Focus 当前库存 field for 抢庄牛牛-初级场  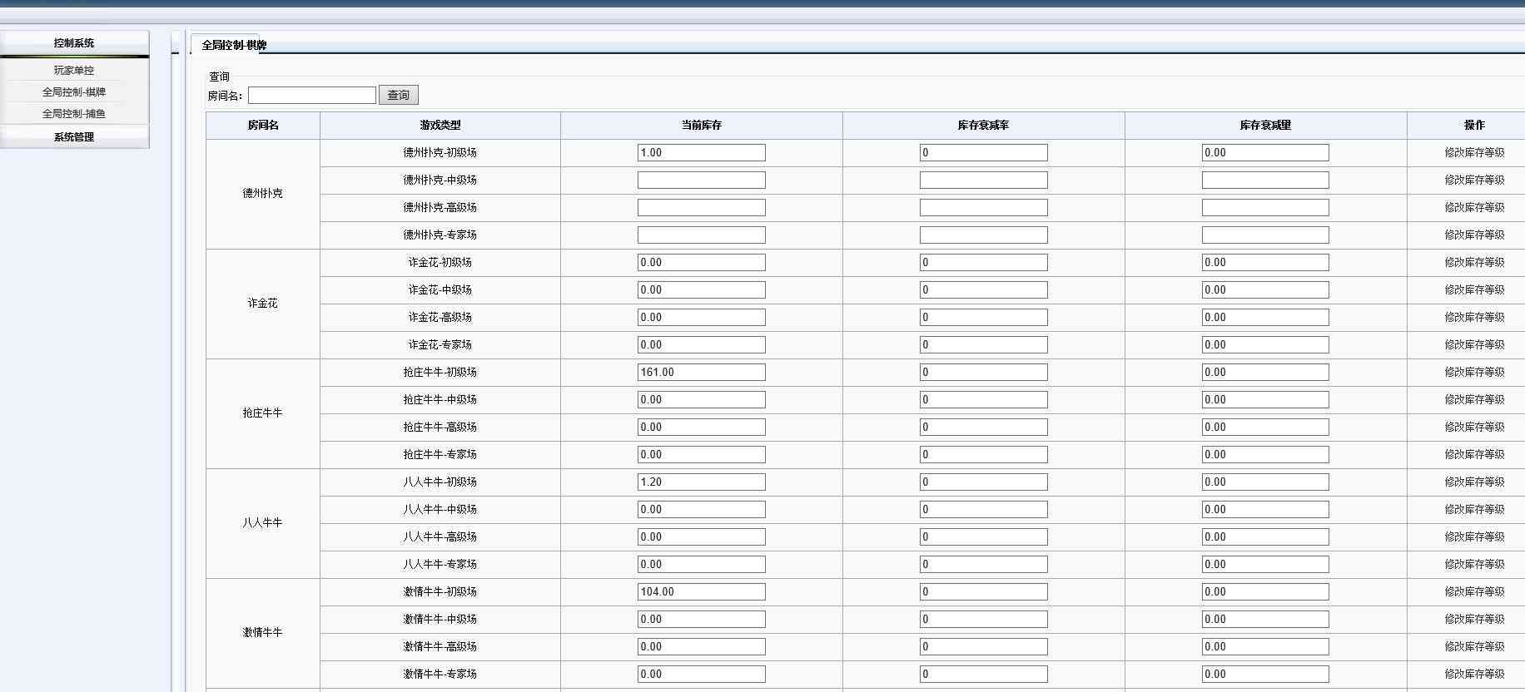point(701,373)
